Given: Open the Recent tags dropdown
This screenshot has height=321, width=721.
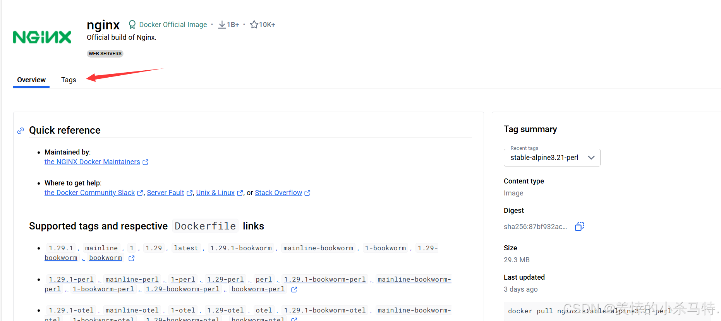Looking at the screenshot, I should coord(552,158).
